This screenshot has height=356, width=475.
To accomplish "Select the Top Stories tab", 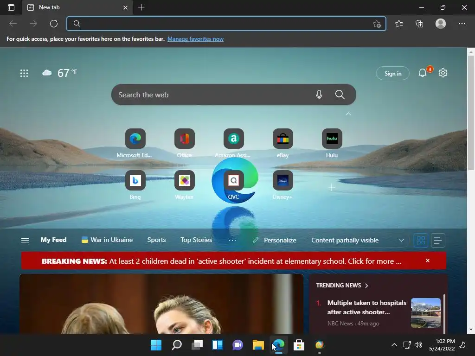I will [x=196, y=240].
